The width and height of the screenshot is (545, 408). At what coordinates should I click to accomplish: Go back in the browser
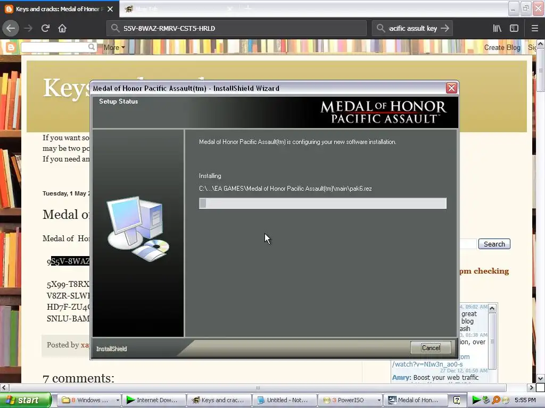[11, 28]
